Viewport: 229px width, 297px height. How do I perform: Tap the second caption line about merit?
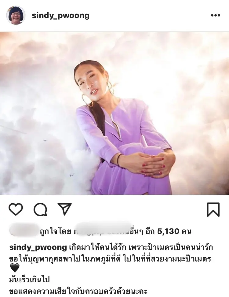tap(110, 259)
